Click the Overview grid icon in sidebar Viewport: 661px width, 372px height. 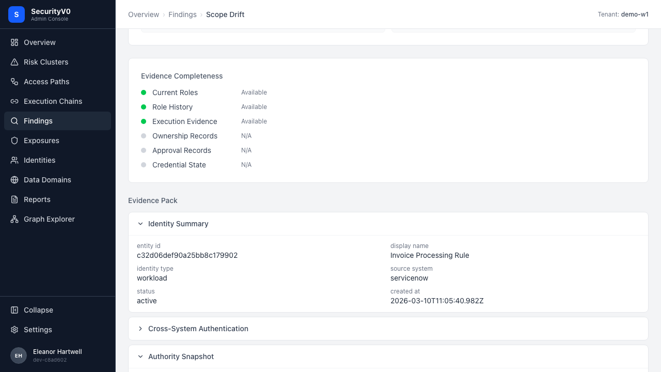[14, 42]
